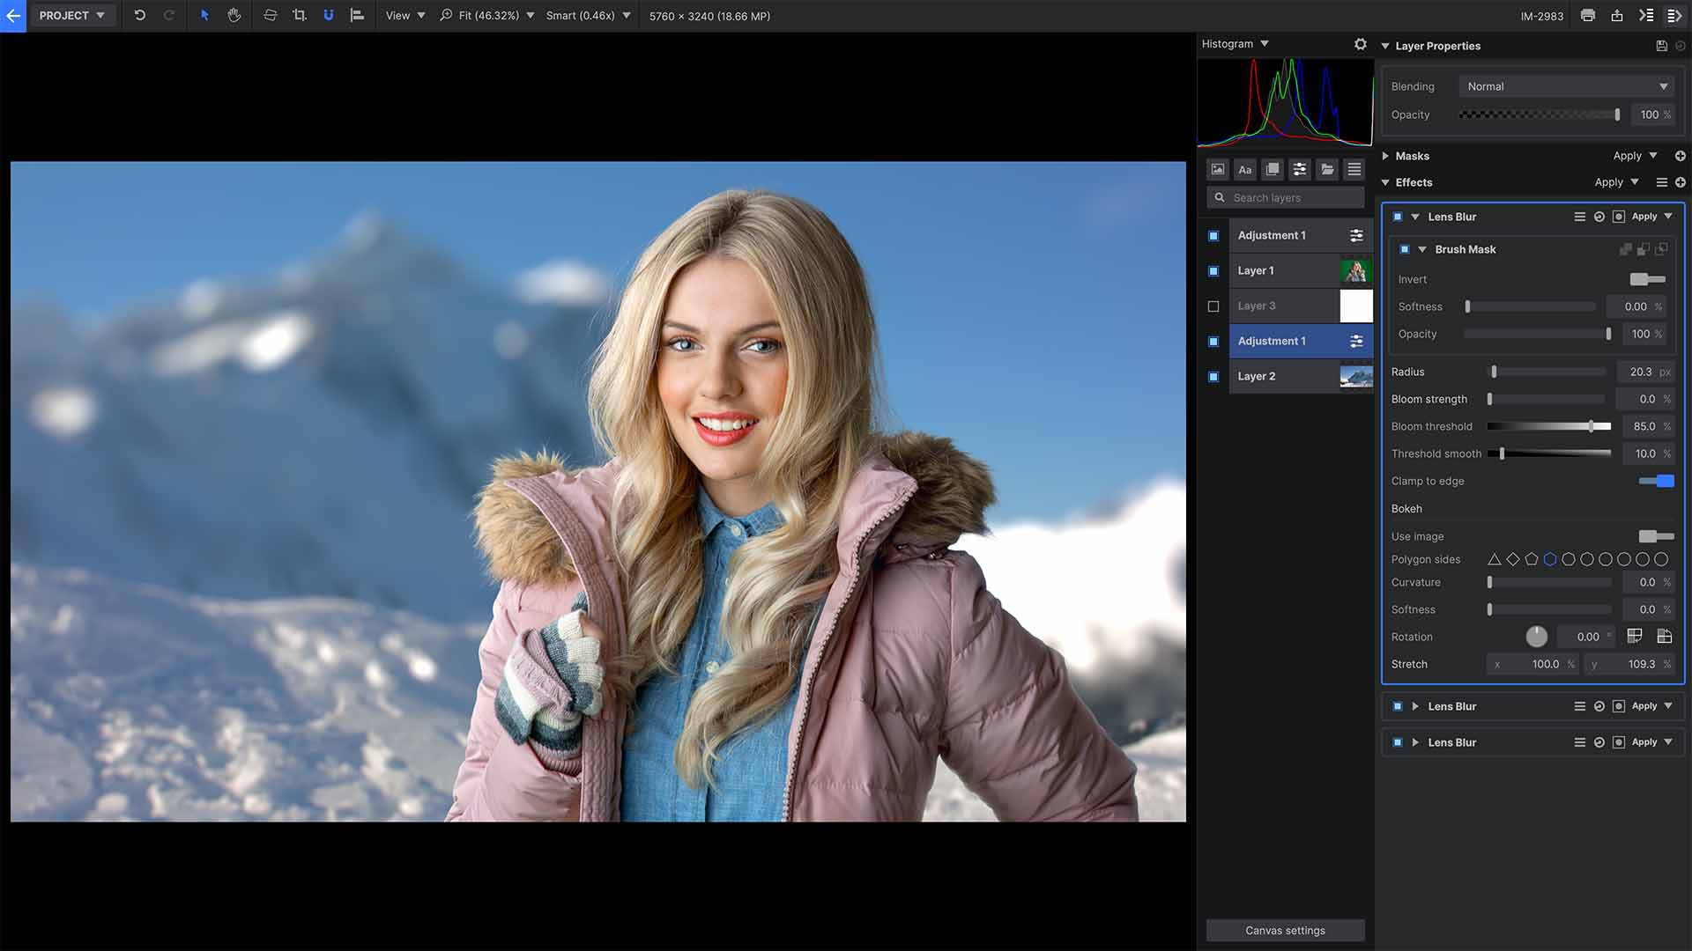Select pentagon polygon sides shape
The height and width of the screenshot is (951, 1692).
(1532, 559)
